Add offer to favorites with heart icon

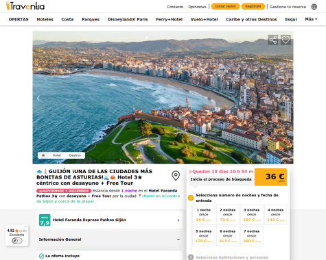coord(286,40)
